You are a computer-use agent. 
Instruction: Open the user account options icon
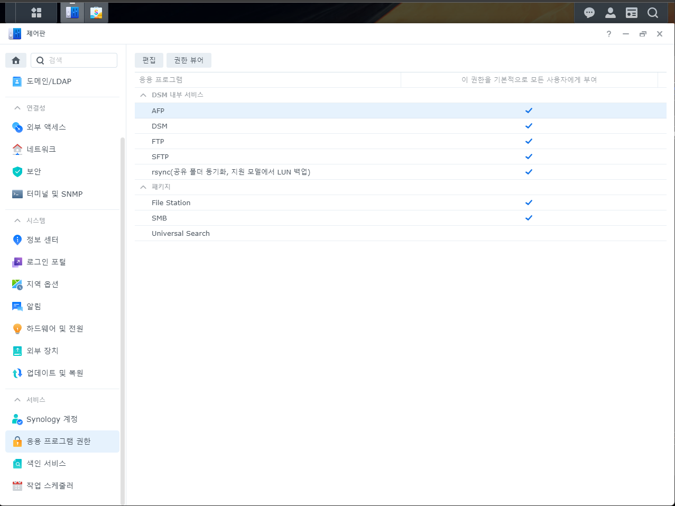pos(611,13)
